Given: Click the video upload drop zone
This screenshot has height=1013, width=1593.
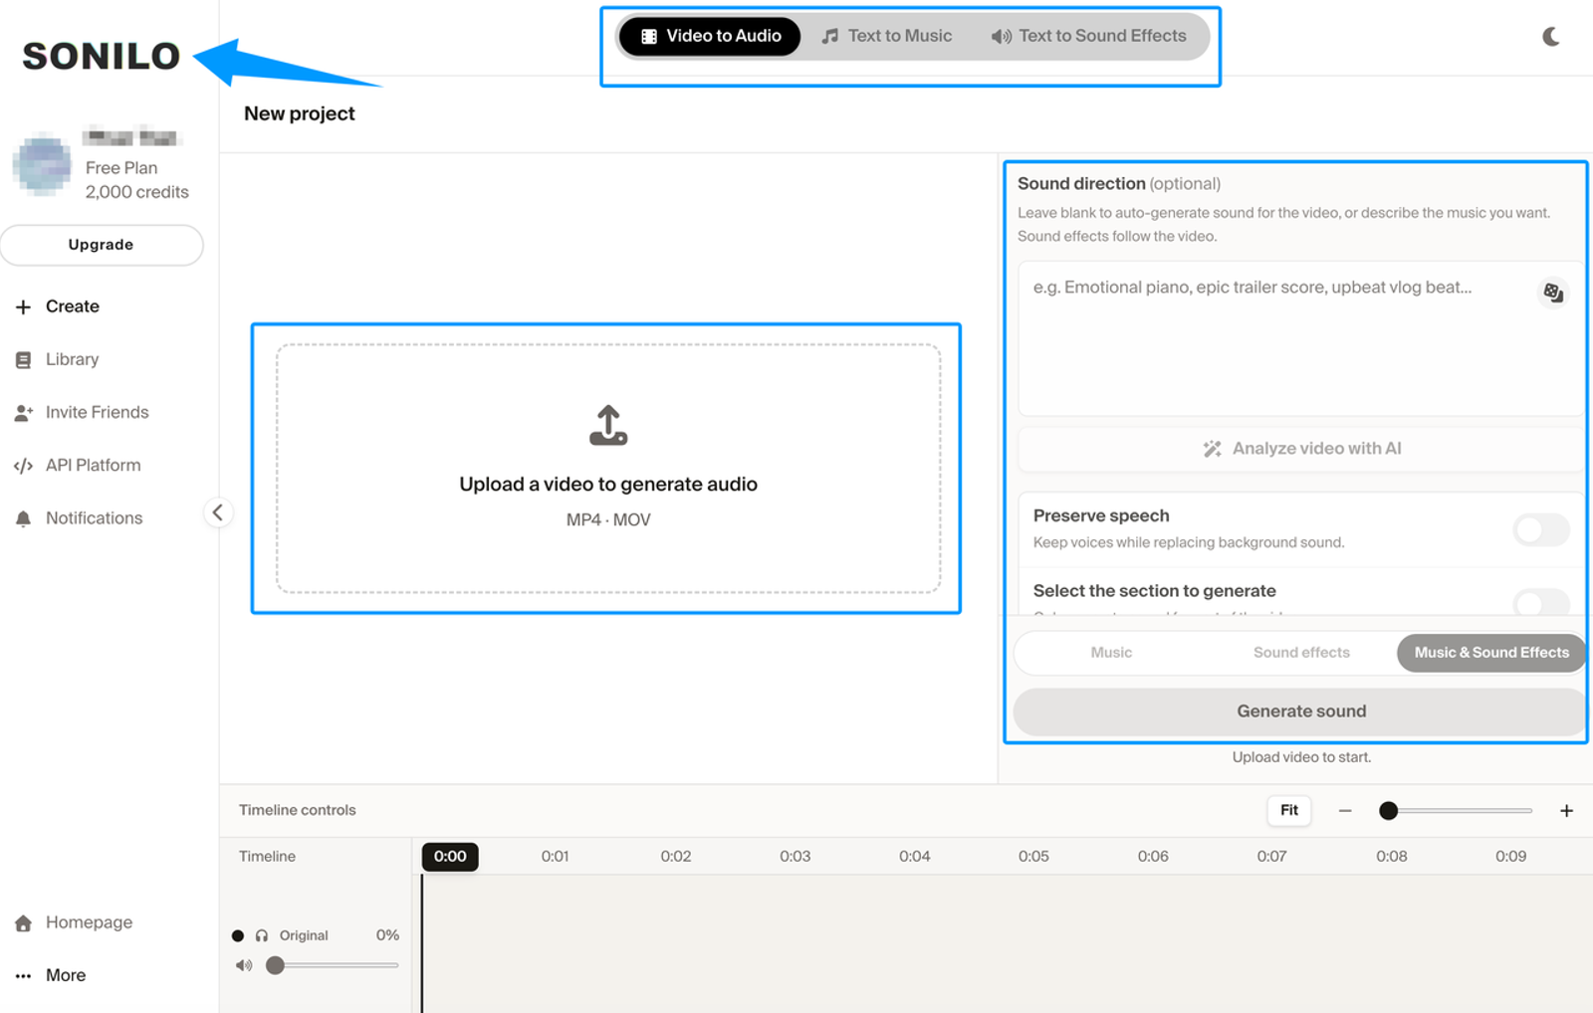Looking at the screenshot, I should 608,469.
